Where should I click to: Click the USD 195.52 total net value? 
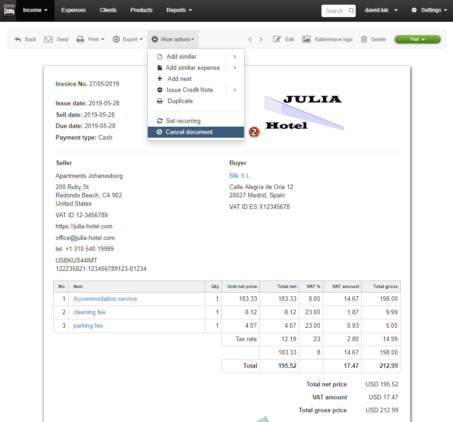point(382,384)
